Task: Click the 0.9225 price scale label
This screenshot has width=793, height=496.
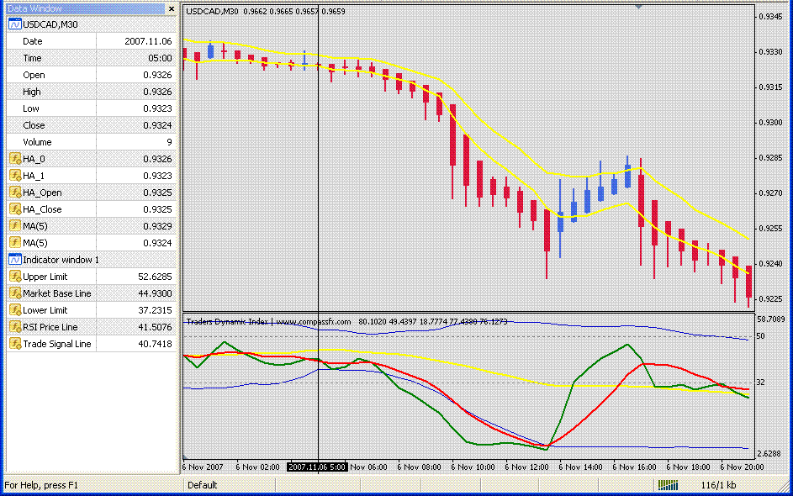Action: pos(770,298)
